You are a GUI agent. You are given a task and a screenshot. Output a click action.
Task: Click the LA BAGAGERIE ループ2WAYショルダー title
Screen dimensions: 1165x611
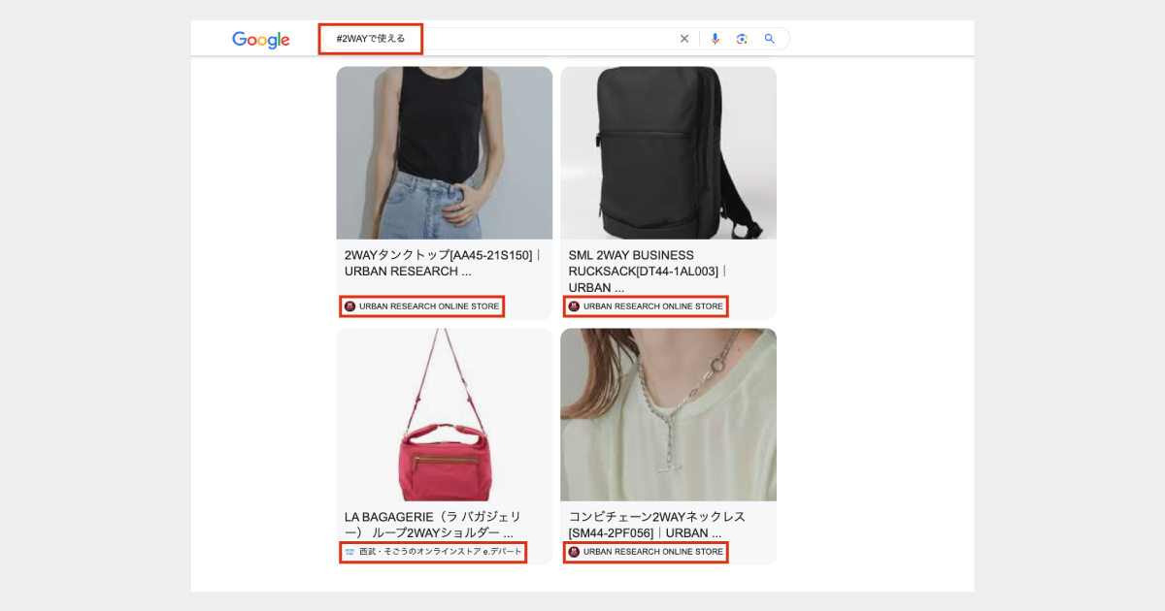point(434,525)
